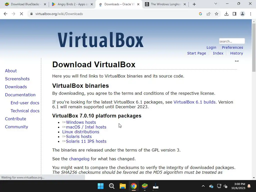The width and height of the screenshot is (256, 192).
Task: Open Community in the sidebar
Action: [16, 127]
